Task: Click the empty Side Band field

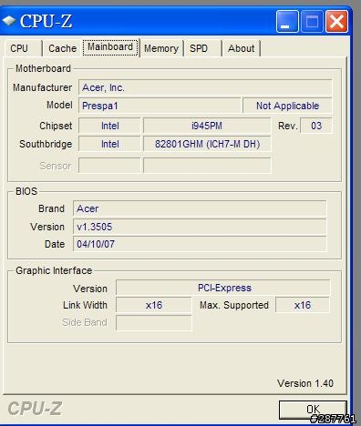Action: click(154, 322)
